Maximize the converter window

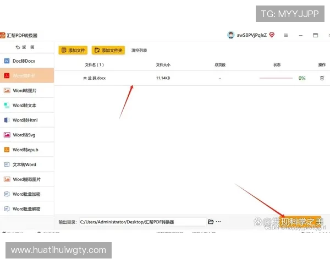click(x=315, y=35)
